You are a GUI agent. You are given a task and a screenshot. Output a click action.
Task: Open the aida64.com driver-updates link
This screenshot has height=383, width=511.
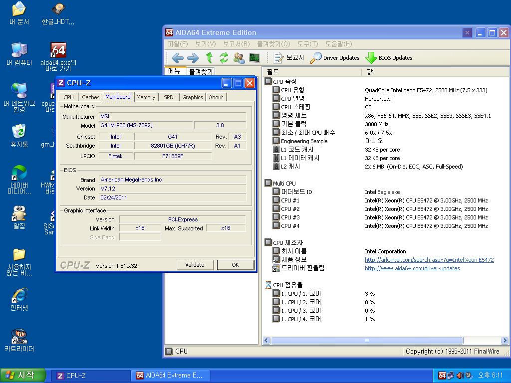[x=412, y=268]
